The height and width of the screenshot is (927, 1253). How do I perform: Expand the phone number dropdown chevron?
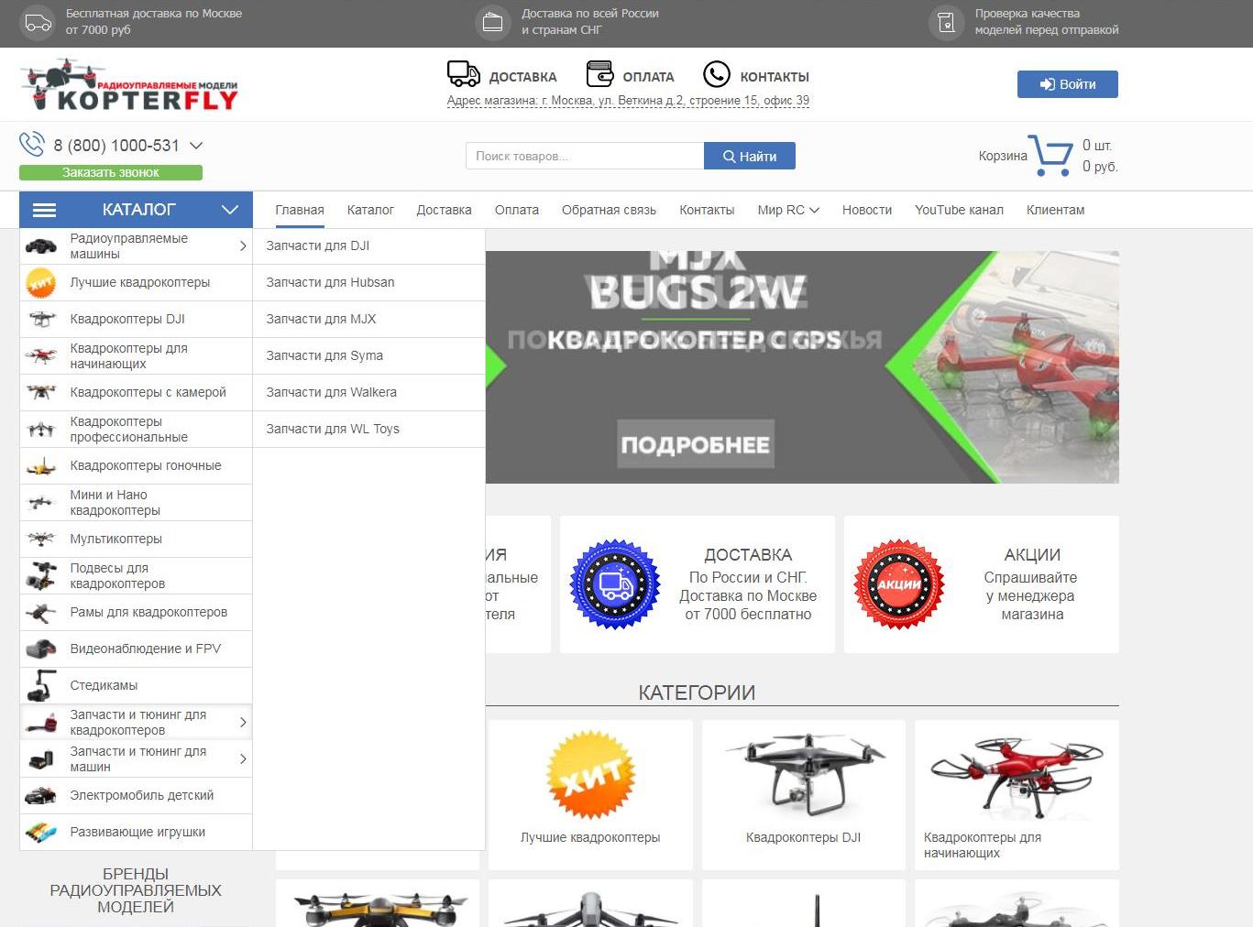click(196, 145)
